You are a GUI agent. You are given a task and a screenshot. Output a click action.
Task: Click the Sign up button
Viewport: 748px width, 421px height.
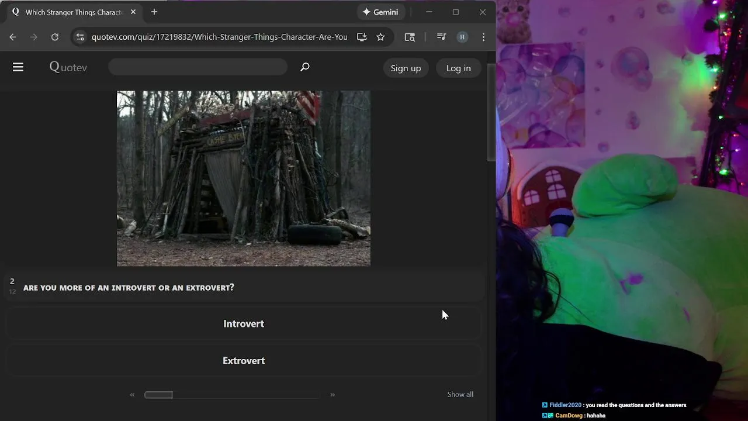406,68
